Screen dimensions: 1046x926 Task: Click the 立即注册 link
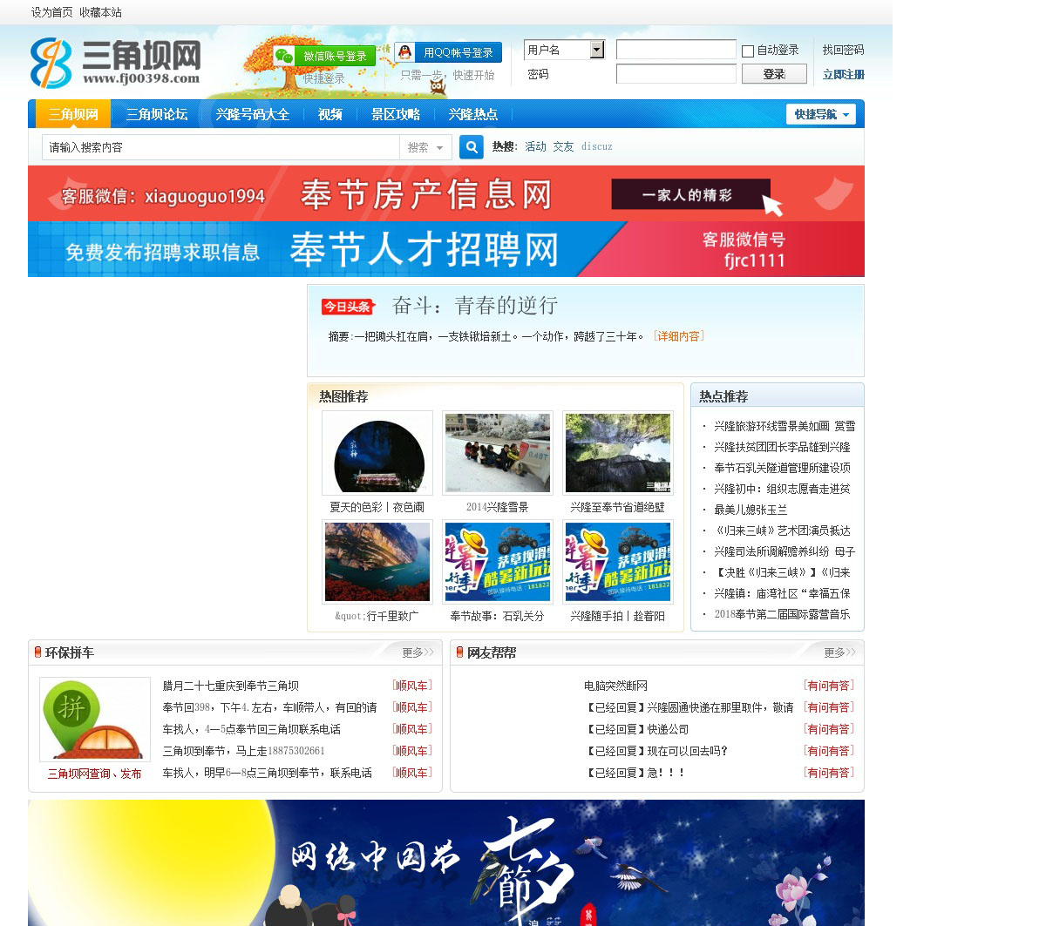pyautogui.click(x=844, y=75)
